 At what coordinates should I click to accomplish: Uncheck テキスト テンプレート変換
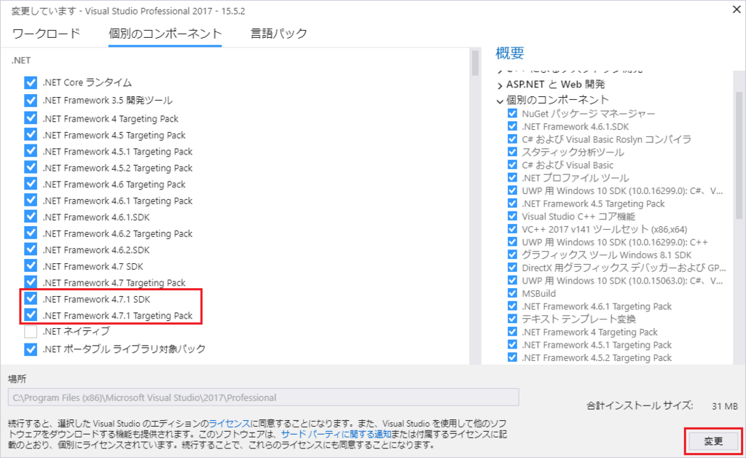(x=512, y=319)
